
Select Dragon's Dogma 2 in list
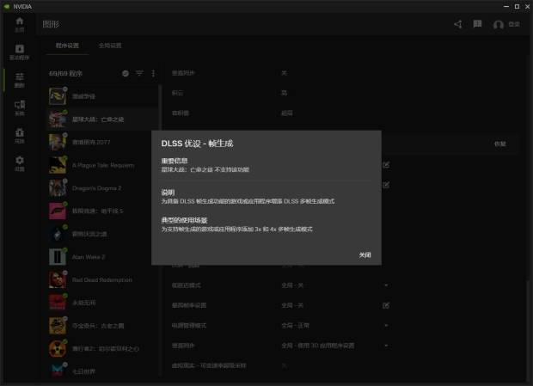tap(102, 188)
